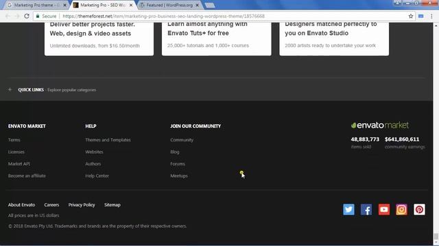Click HELP column heading
The image size is (439, 246).
[91, 126]
